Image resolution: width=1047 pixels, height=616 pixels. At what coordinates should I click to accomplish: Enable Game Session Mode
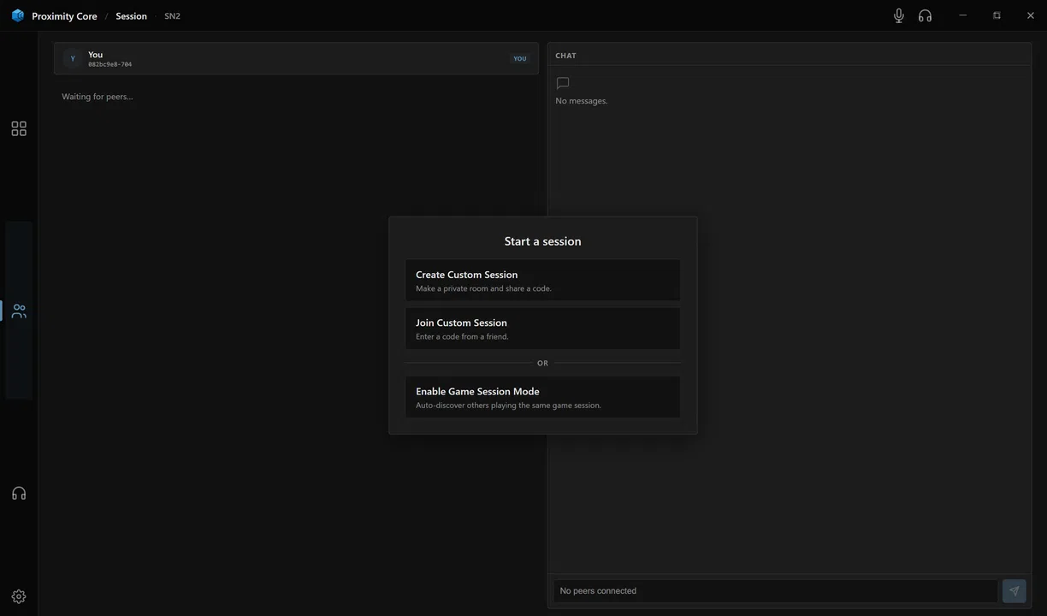(542, 397)
